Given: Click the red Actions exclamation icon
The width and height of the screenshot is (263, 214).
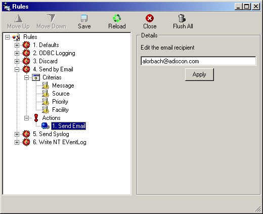Looking at the screenshot, I should pyautogui.click(x=36, y=118).
